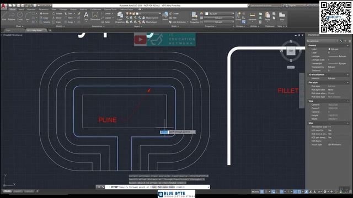Choose the Mirror tool

pos(57,18)
